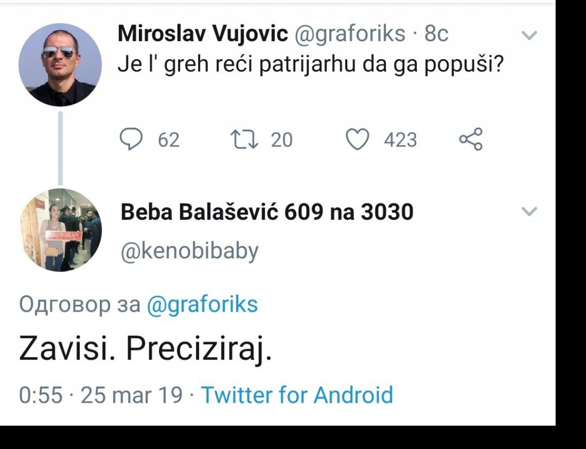Click the 8c timestamp on the first tweet
The image size is (586, 449).
point(436,34)
